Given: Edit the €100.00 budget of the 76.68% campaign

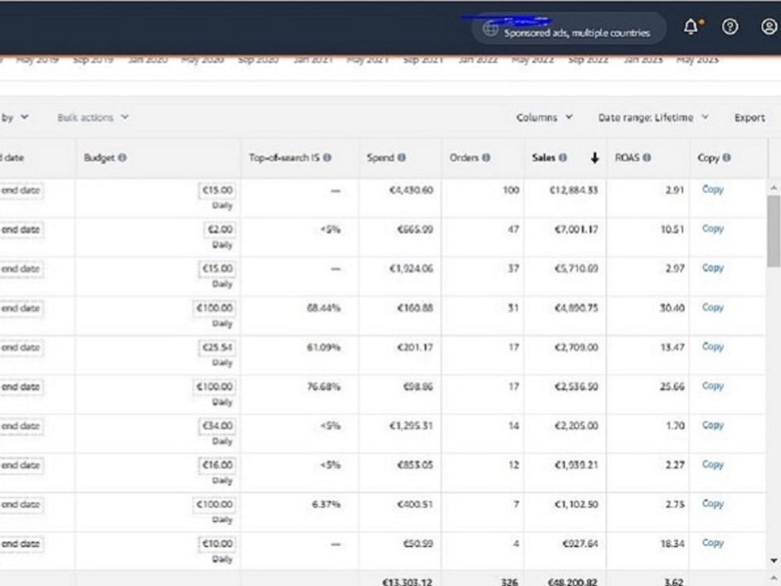Looking at the screenshot, I should click(215, 387).
